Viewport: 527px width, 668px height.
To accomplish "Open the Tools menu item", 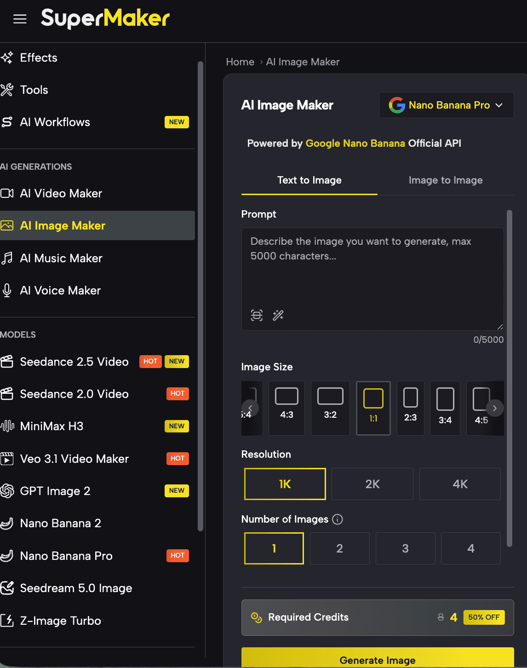I will click(97, 90).
